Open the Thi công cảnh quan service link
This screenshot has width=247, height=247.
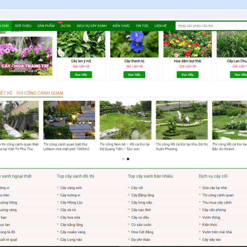[218, 195]
